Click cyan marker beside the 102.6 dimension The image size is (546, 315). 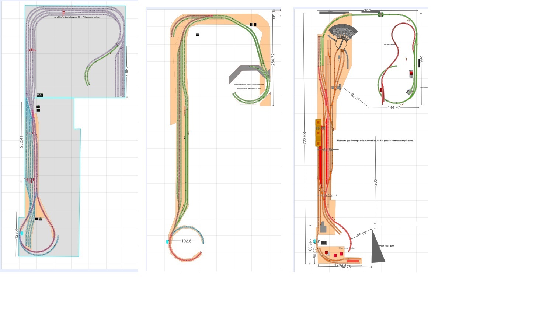pos(167,241)
